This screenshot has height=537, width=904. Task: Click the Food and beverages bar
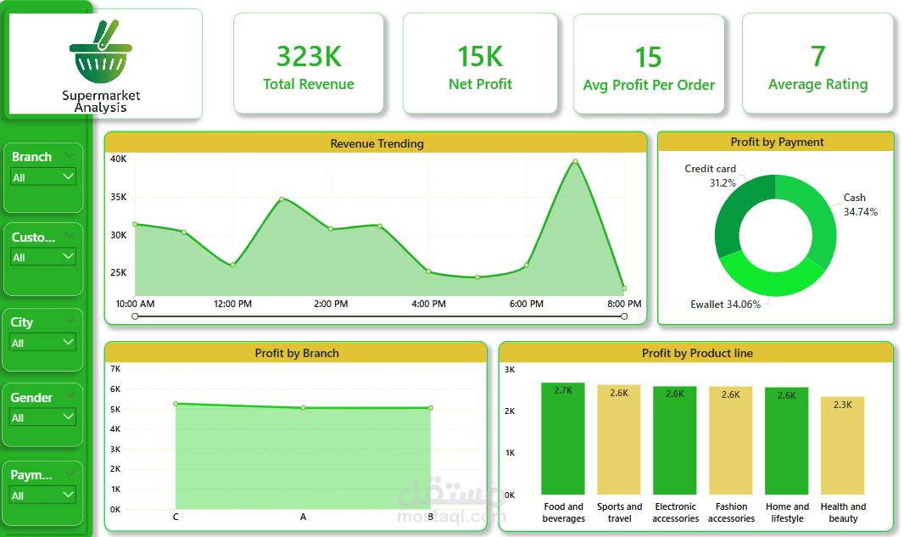click(x=563, y=441)
